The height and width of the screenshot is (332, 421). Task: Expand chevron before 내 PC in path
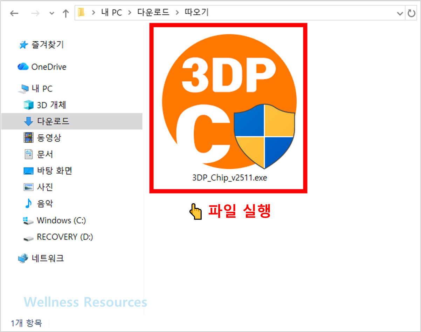coord(93,13)
